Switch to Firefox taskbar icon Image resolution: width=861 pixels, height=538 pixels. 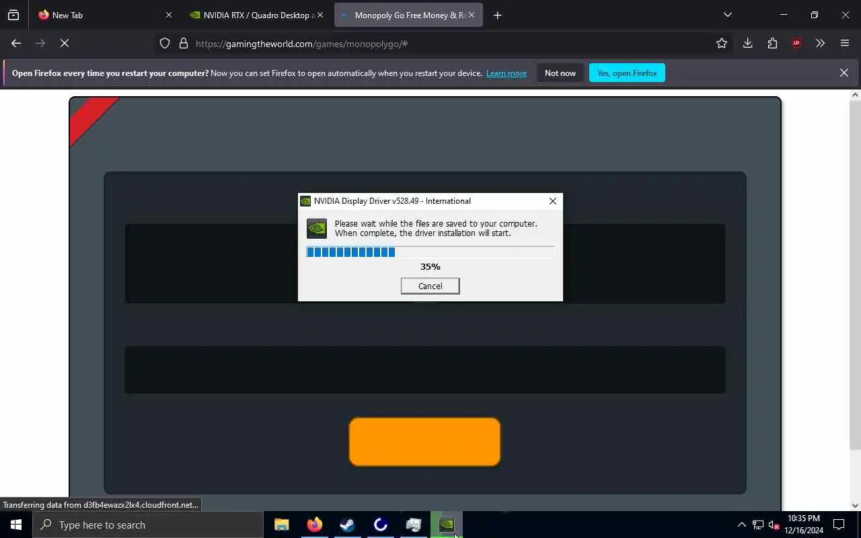click(315, 525)
